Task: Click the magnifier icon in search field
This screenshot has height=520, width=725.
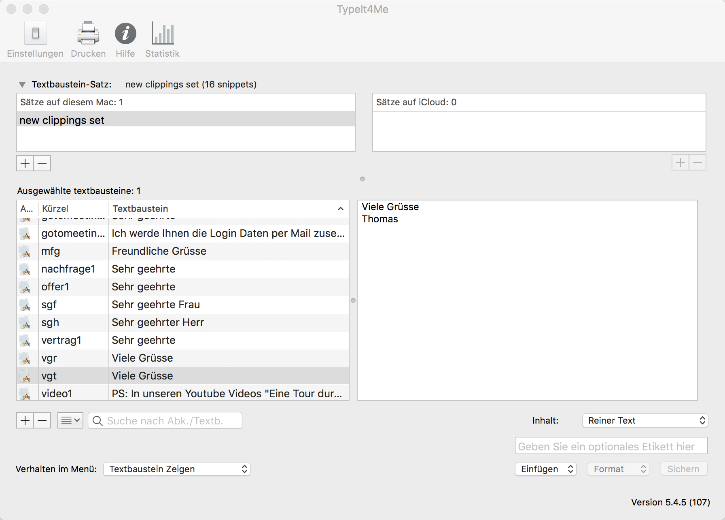Action: (98, 421)
